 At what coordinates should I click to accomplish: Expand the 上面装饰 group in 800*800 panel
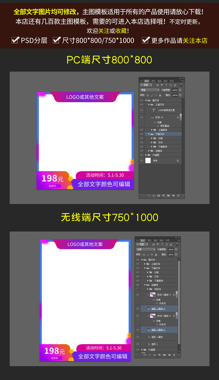click(x=152, y=130)
